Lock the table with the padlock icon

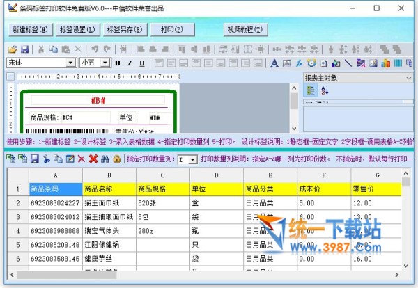(117, 159)
